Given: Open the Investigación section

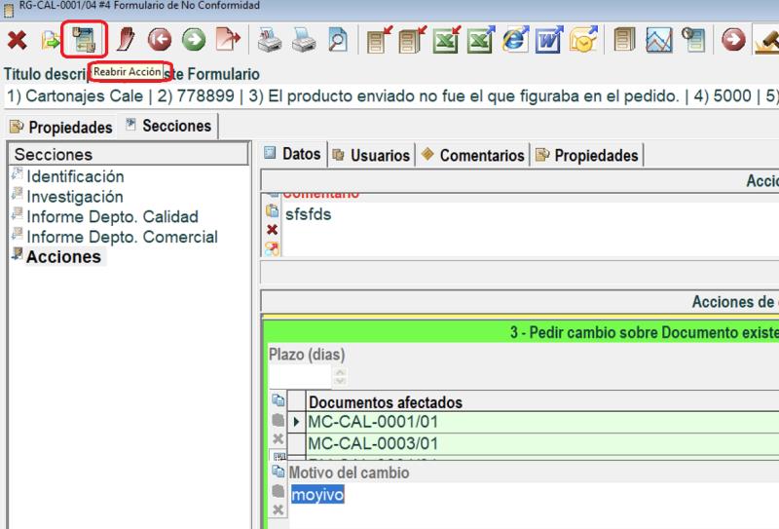Looking at the screenshot, I should pos(75,197).
